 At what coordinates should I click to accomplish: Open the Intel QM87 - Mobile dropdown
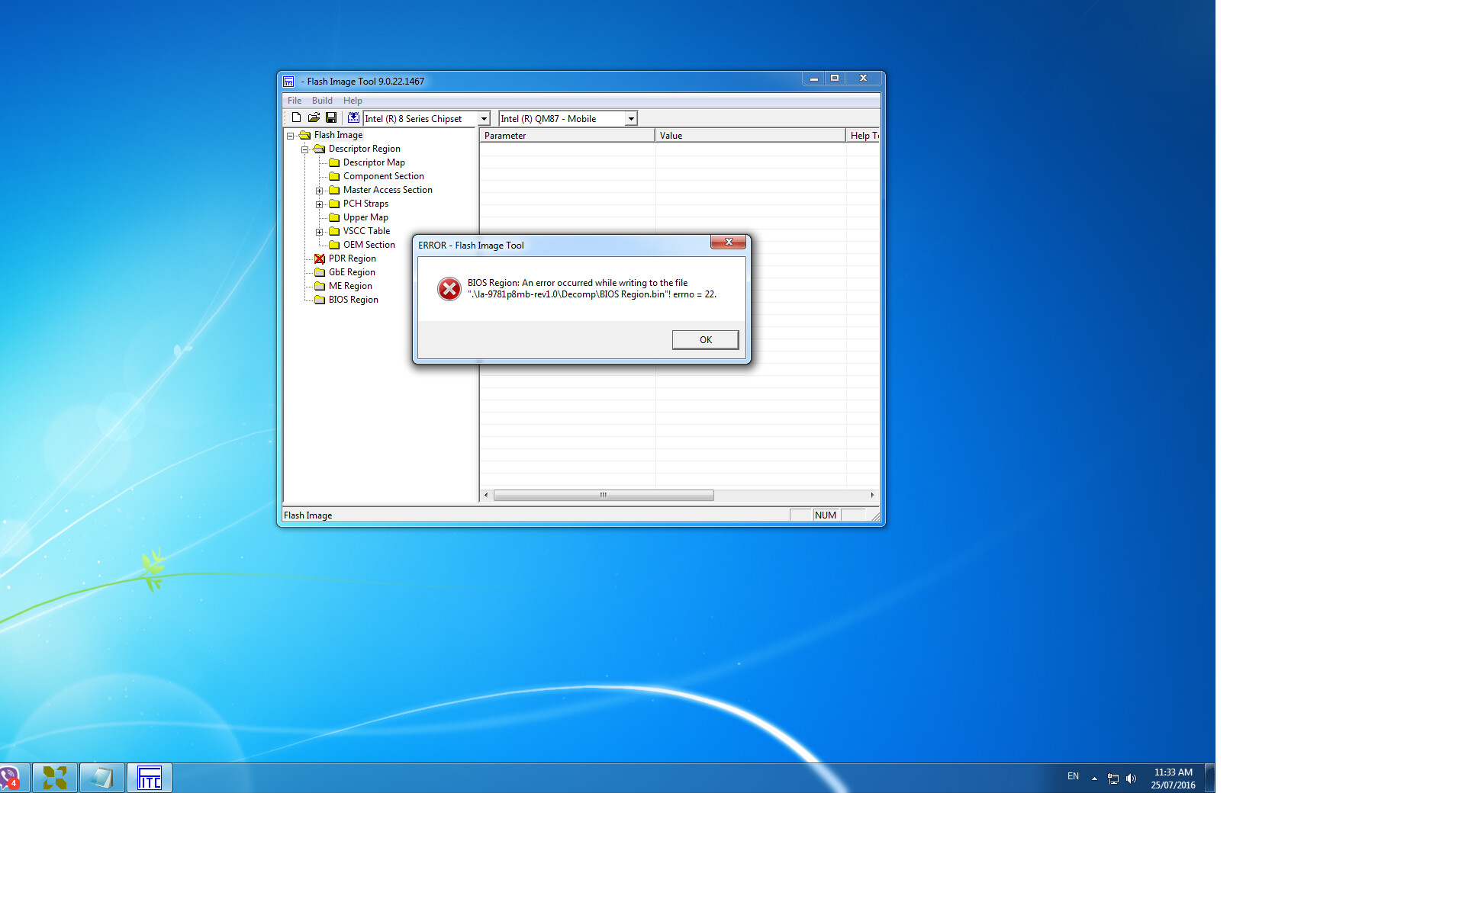[x=631, y=119]
